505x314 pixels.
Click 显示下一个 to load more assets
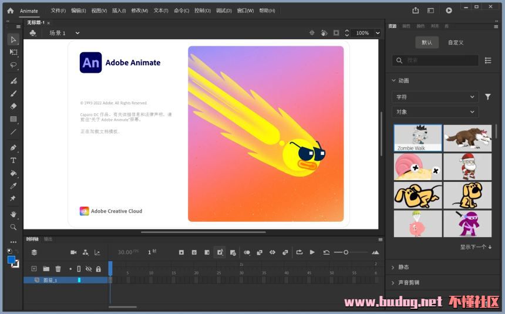[476, 247]
